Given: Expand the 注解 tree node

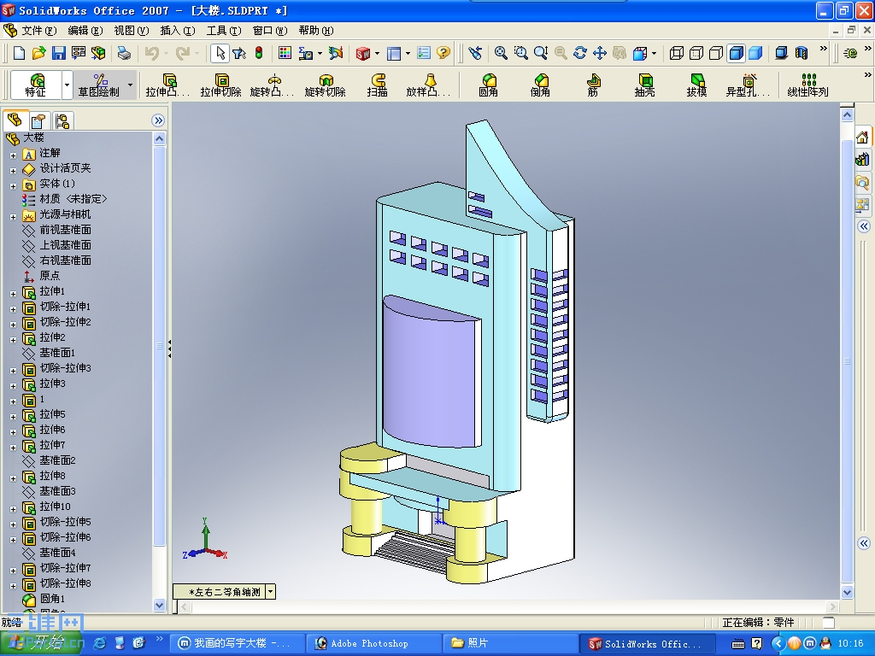Looking at the screenshot, I should click(x=13, y=155).
